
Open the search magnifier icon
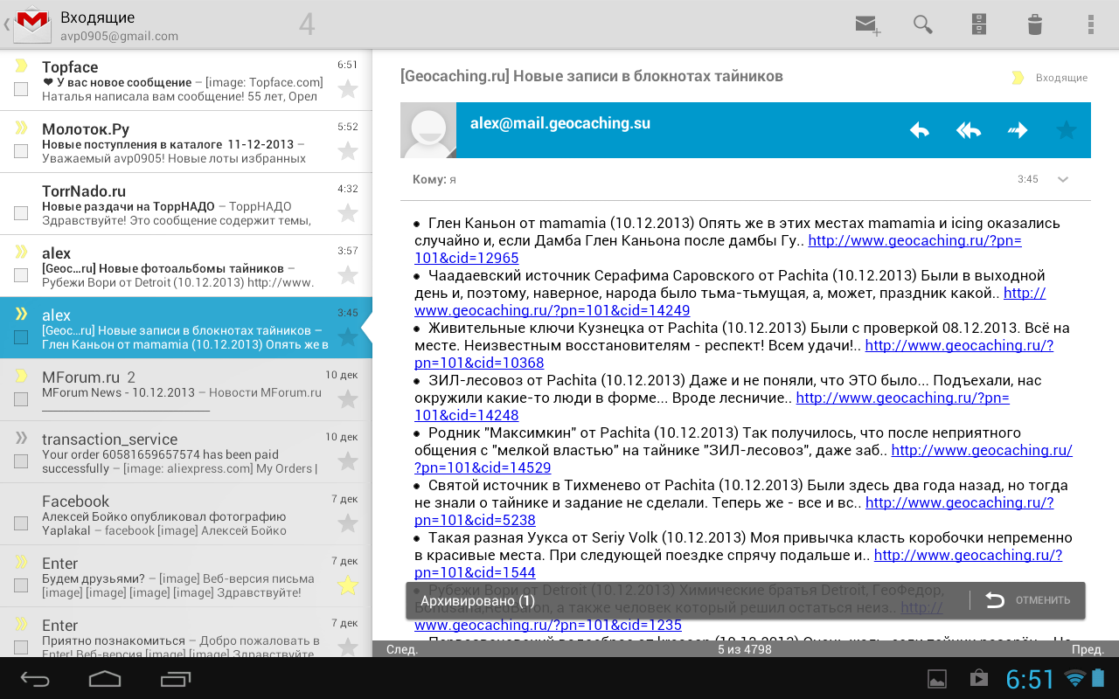tap(922, 24)
